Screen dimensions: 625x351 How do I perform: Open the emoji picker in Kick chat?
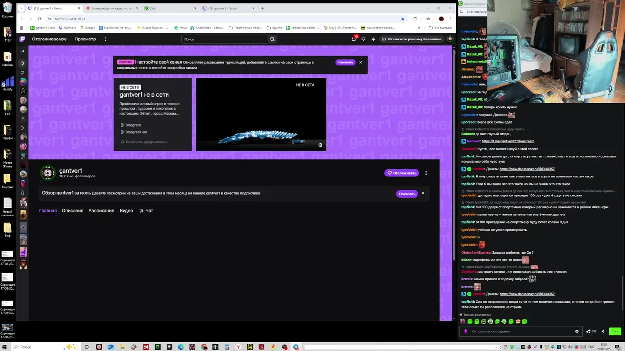pos(577,331)
